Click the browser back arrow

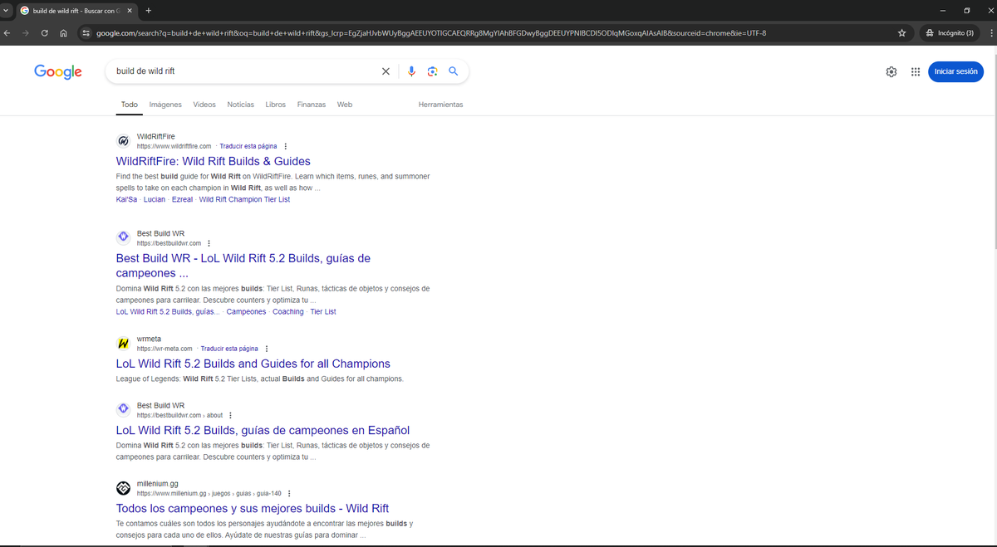(7, 33)
